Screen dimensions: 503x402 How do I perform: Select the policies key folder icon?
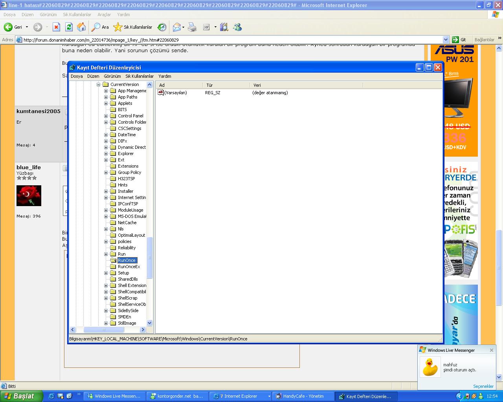click(113, 241)
